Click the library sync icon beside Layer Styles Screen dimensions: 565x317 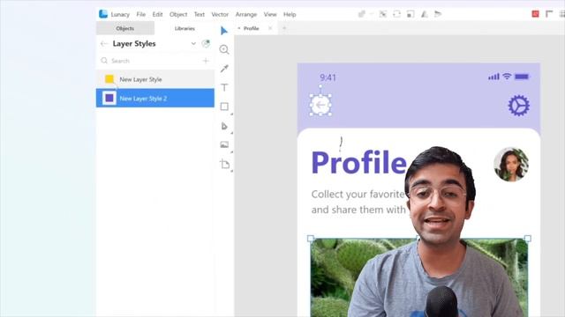pos(206,43)
